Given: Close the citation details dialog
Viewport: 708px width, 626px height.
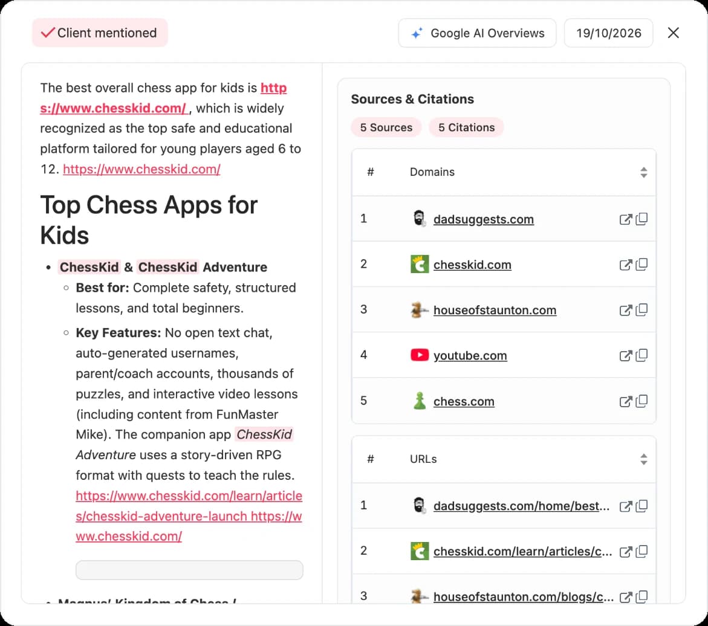Looking at the screenshot, I should click(x=673, y=33).
